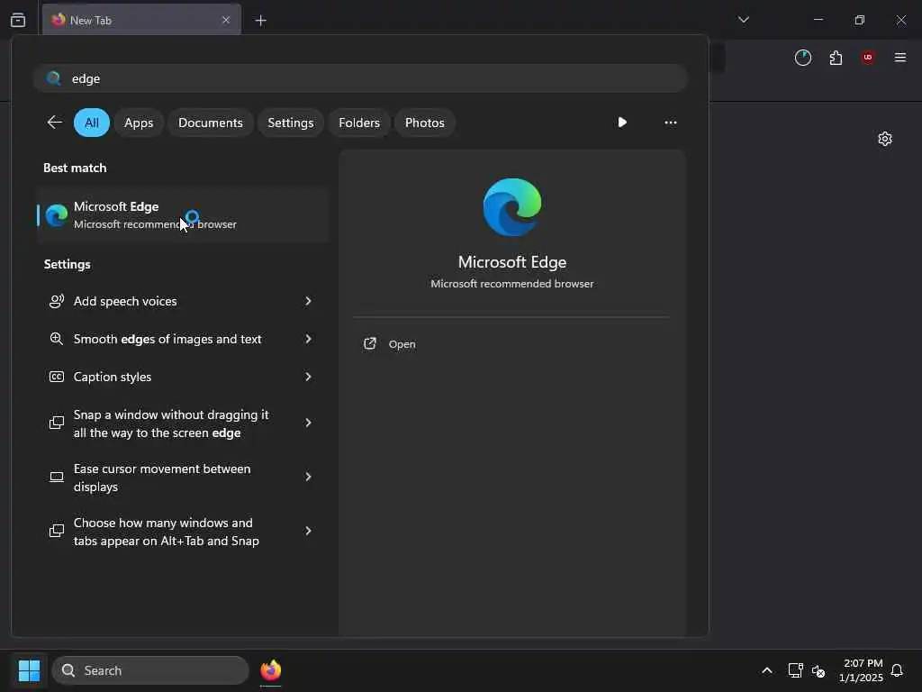
Task: Open Firefox list all tabs dropdown
Action: (x=743, y=20)
